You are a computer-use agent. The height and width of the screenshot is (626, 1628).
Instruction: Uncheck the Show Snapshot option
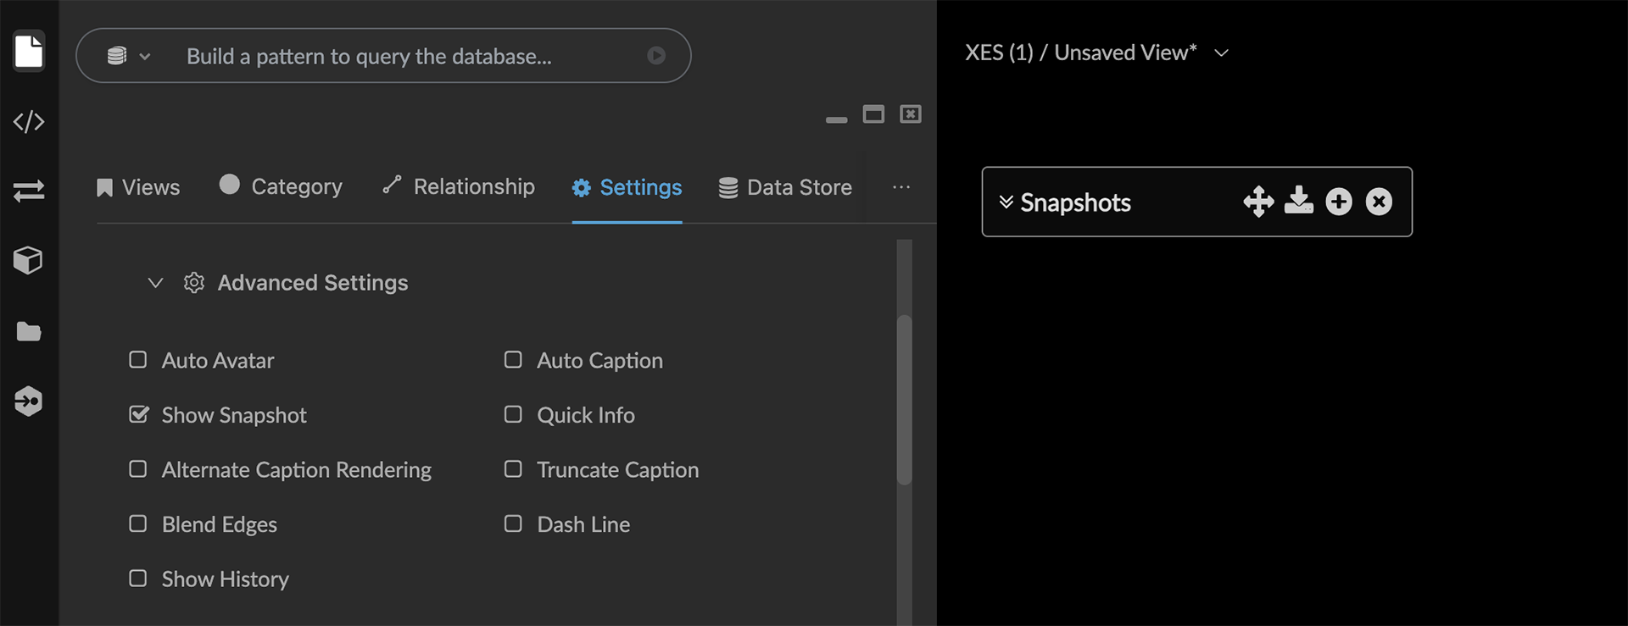138,415
